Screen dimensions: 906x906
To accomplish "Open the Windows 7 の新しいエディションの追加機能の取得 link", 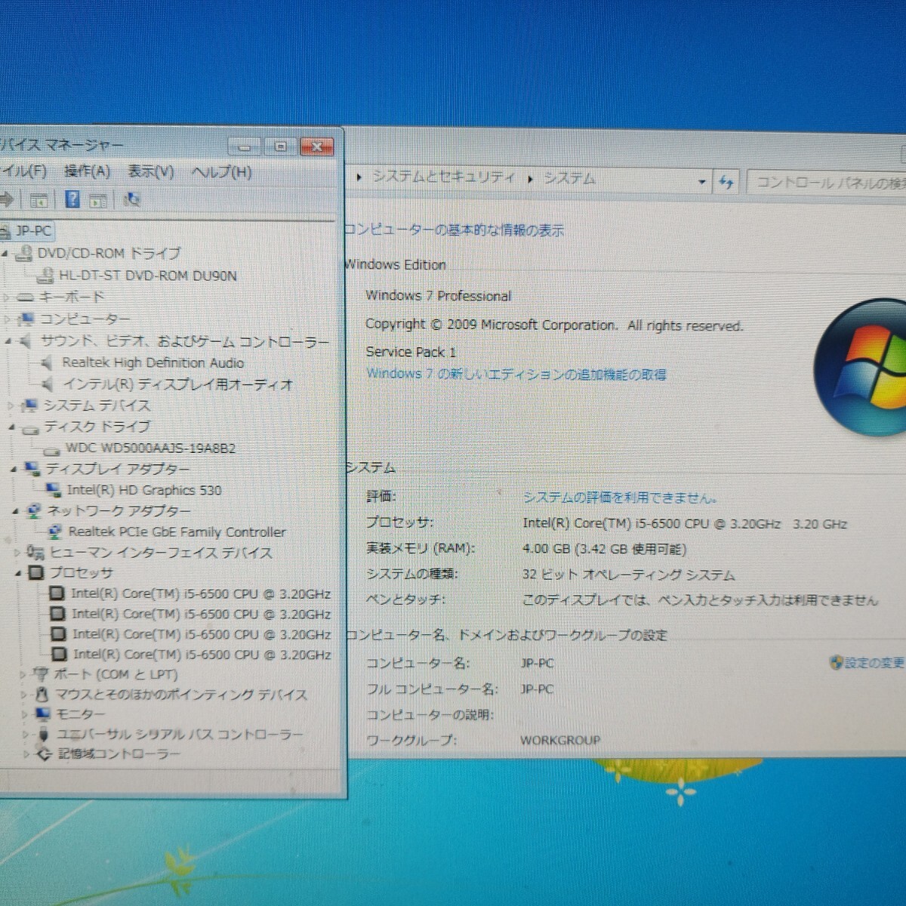I will [516, 374].
